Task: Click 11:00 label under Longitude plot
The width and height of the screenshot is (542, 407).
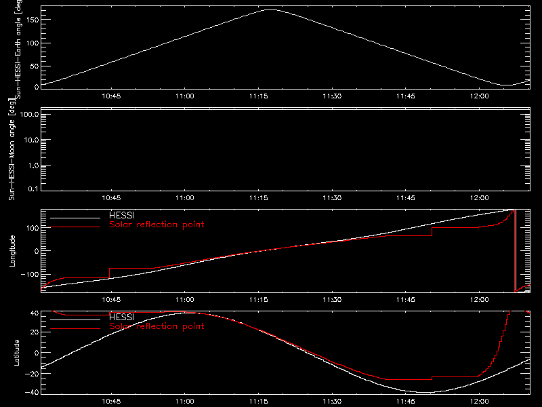Action: pos(184,299)
